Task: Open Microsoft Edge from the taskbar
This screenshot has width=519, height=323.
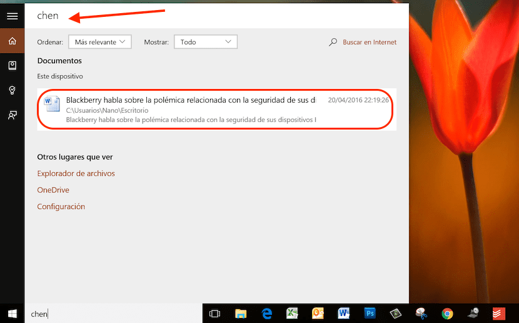Action: point(266,314)
